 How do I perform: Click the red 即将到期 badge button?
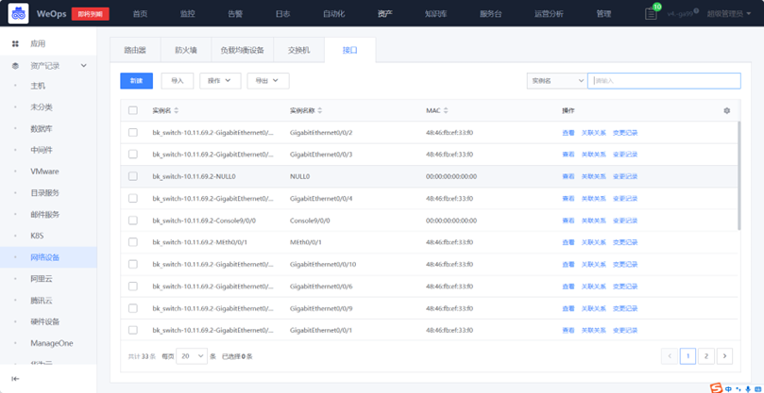[90, 14]
